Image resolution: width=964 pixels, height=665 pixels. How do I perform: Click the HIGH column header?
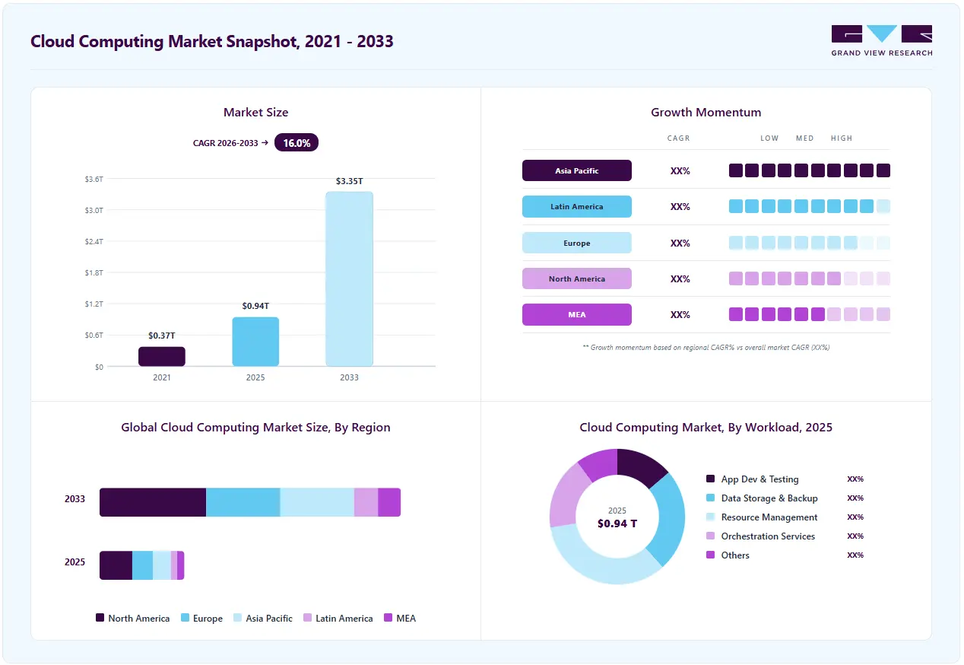coord(842,138)
